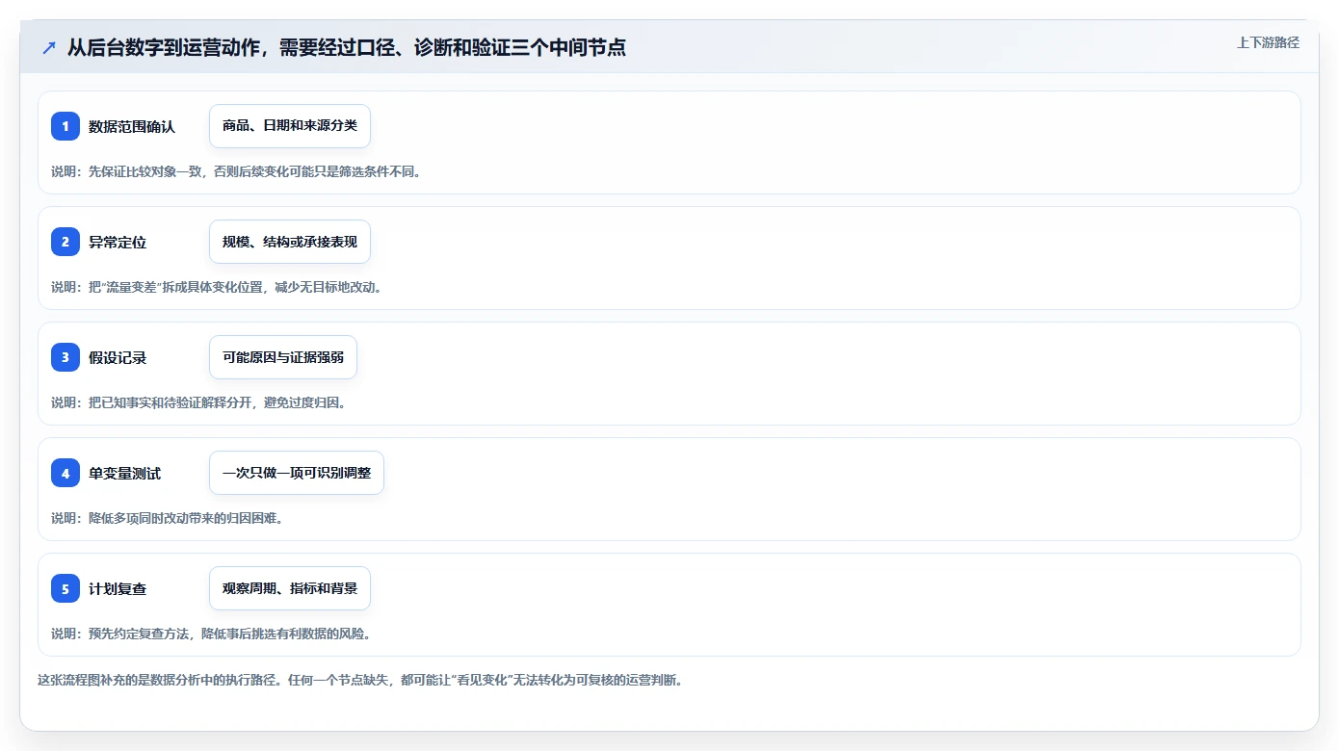Click the 商品、日期和来源分类 chip
The image size is (1339, 751).
point(290,126)
